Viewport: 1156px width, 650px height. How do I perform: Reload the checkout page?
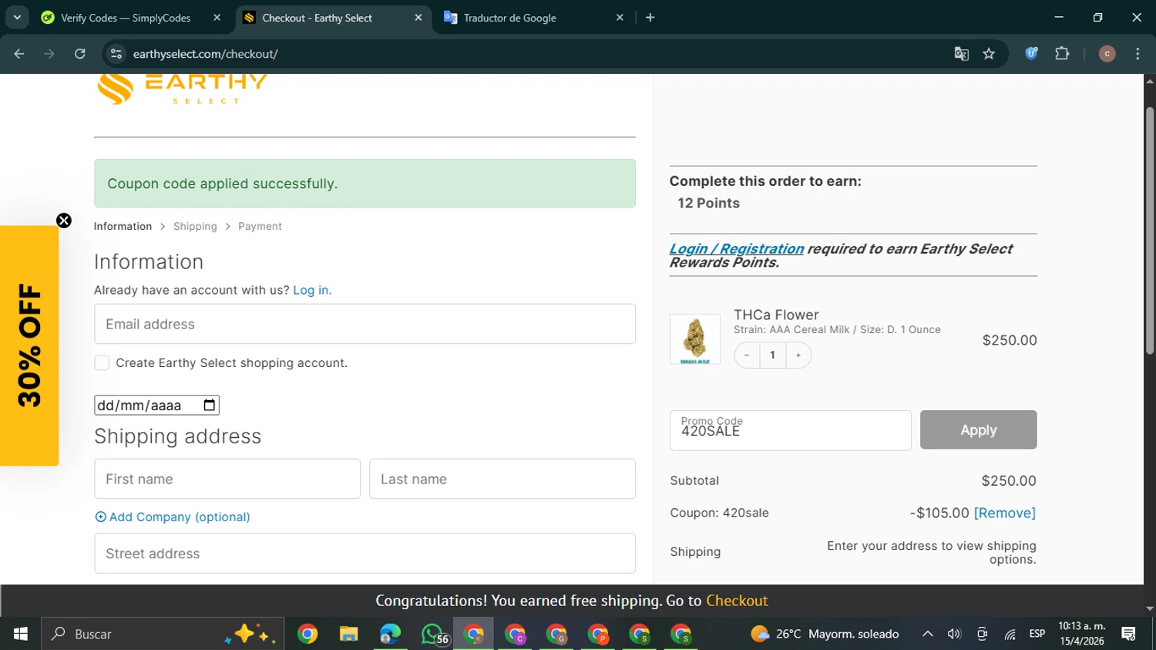tap(80, 54)
